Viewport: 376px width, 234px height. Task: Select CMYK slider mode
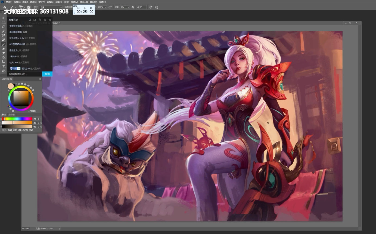tap(25, 130)
